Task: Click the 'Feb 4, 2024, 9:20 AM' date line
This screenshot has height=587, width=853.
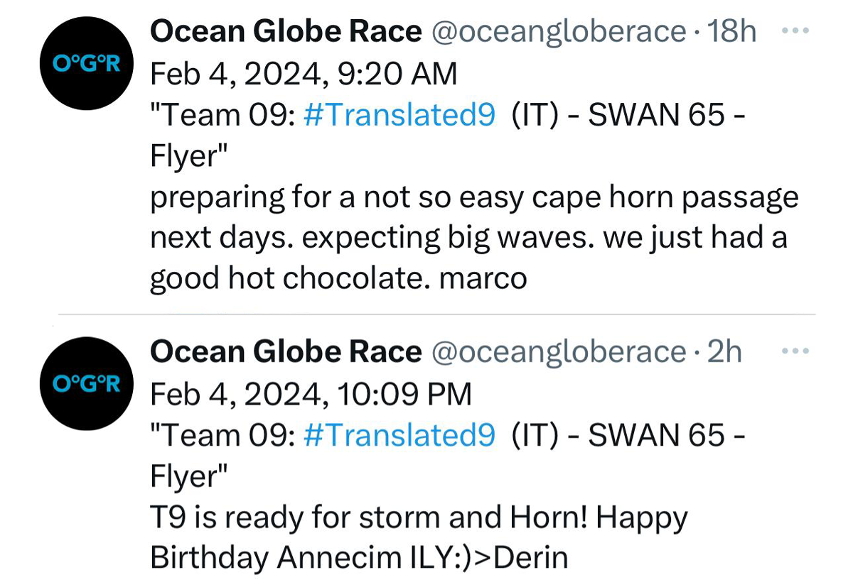Action: click(304, 74)
